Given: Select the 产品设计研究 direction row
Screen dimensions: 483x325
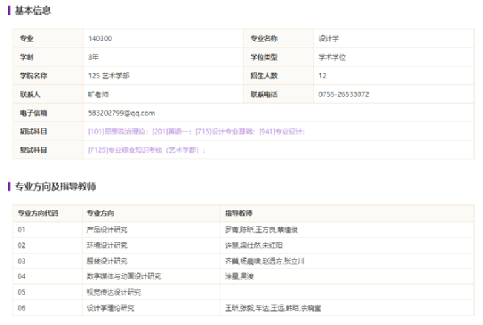Looking at the screenshot, I should point(244,230).
